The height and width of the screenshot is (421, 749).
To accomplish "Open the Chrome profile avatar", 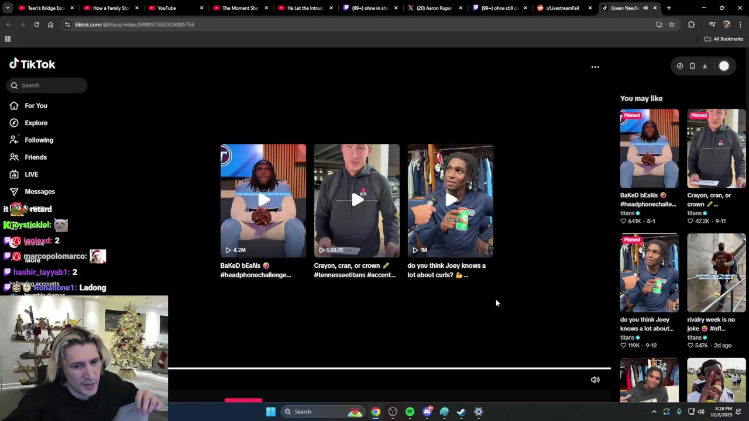I will 726,25.
